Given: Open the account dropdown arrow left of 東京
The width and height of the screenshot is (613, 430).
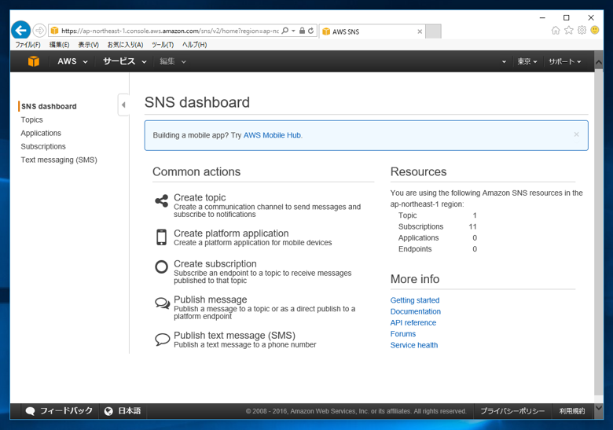Looking at the screenshot, I should coord(504,62).
